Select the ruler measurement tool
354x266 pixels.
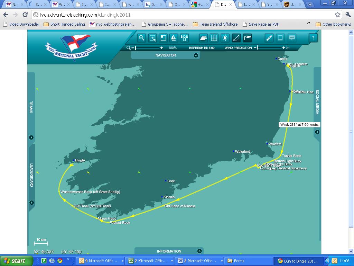[269, 38]
